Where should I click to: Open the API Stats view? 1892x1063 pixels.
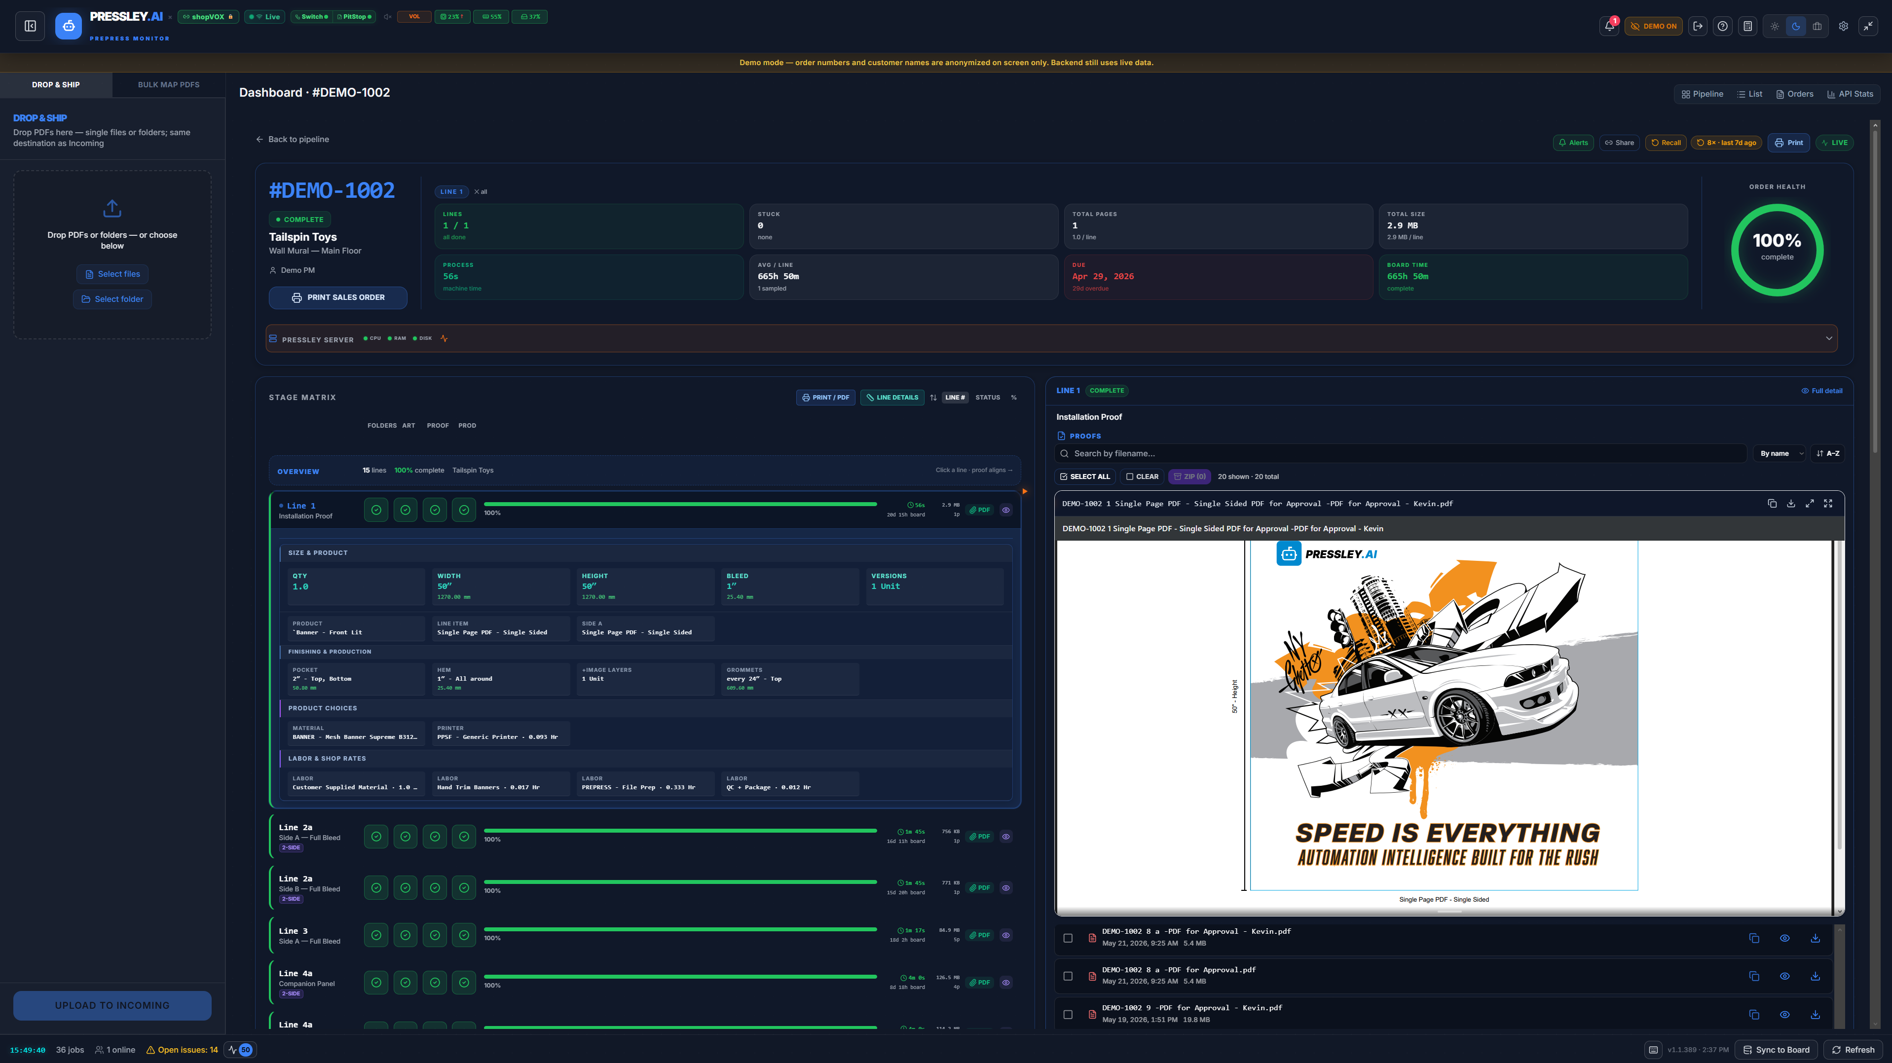[1850, 94]
